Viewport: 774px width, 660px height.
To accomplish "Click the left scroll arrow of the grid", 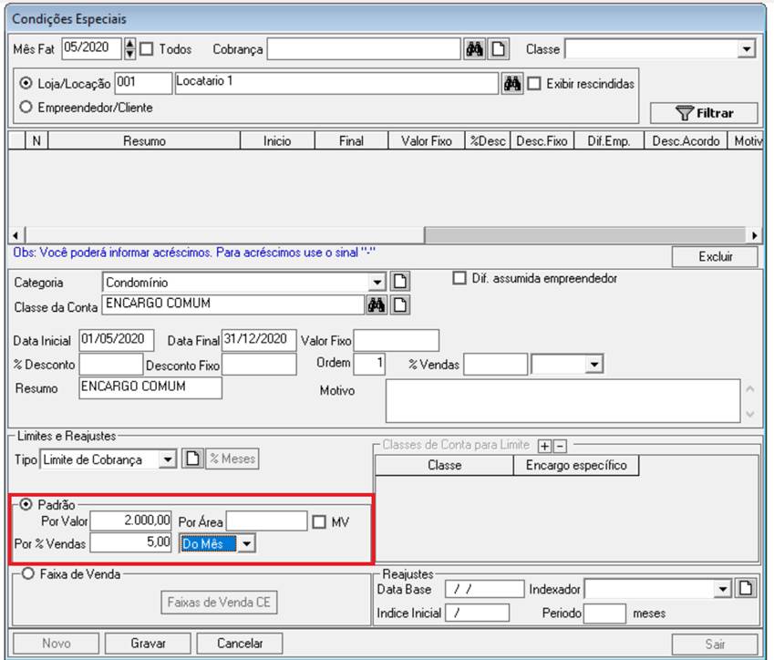I will click(x=16, y=235).
